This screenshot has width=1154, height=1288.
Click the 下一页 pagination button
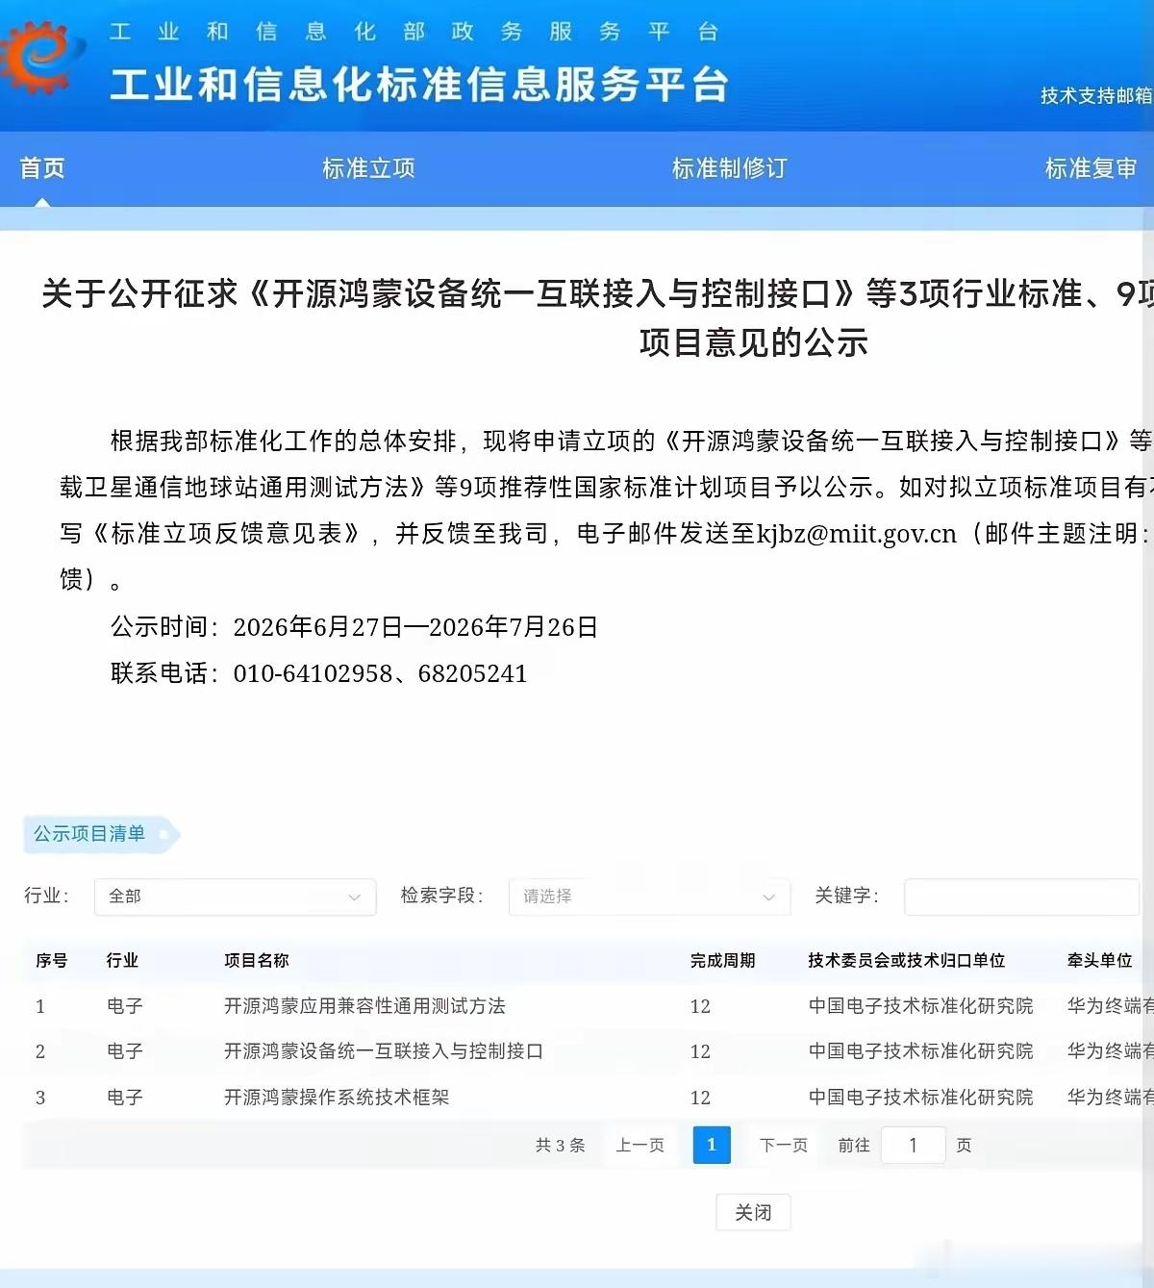click(784, 1145)
